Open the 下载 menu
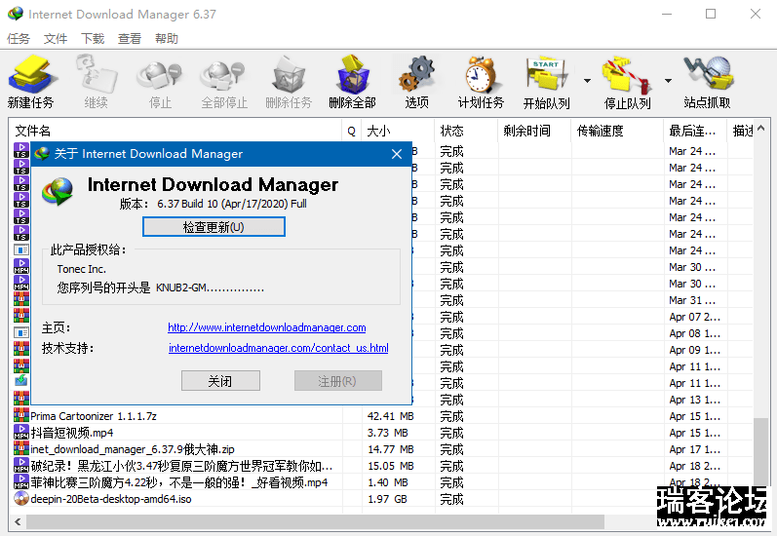Screen dimensions: 777x536 point(93,39)
